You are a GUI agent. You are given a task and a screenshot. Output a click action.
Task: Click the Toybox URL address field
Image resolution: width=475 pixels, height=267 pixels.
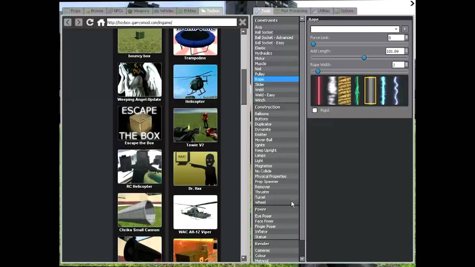tap(171, 23)
